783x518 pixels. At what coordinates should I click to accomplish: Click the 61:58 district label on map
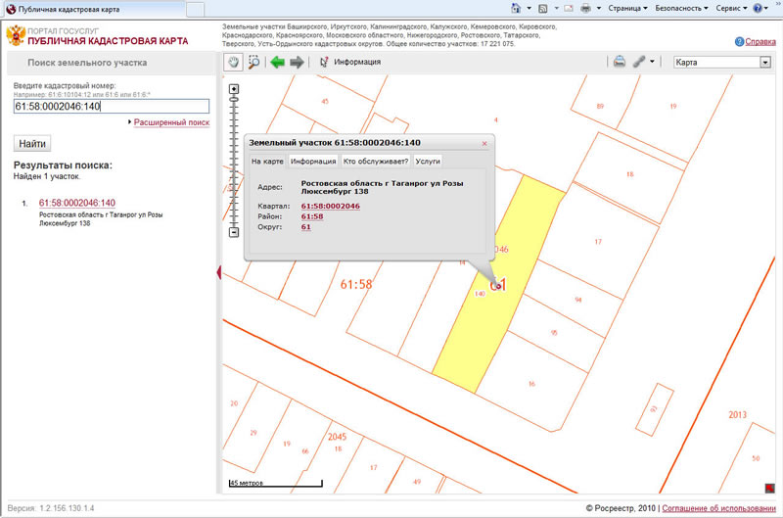[x=356, y=285]
